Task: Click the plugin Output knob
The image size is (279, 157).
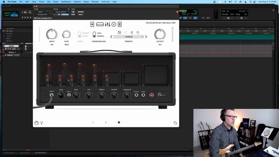Action: [160, 34]
